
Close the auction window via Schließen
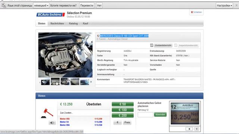pyautogui.click(x=196, y=12)
